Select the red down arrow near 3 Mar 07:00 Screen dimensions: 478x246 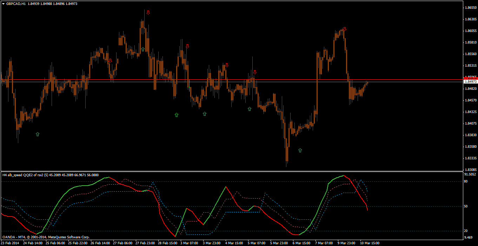coord(187,46)
